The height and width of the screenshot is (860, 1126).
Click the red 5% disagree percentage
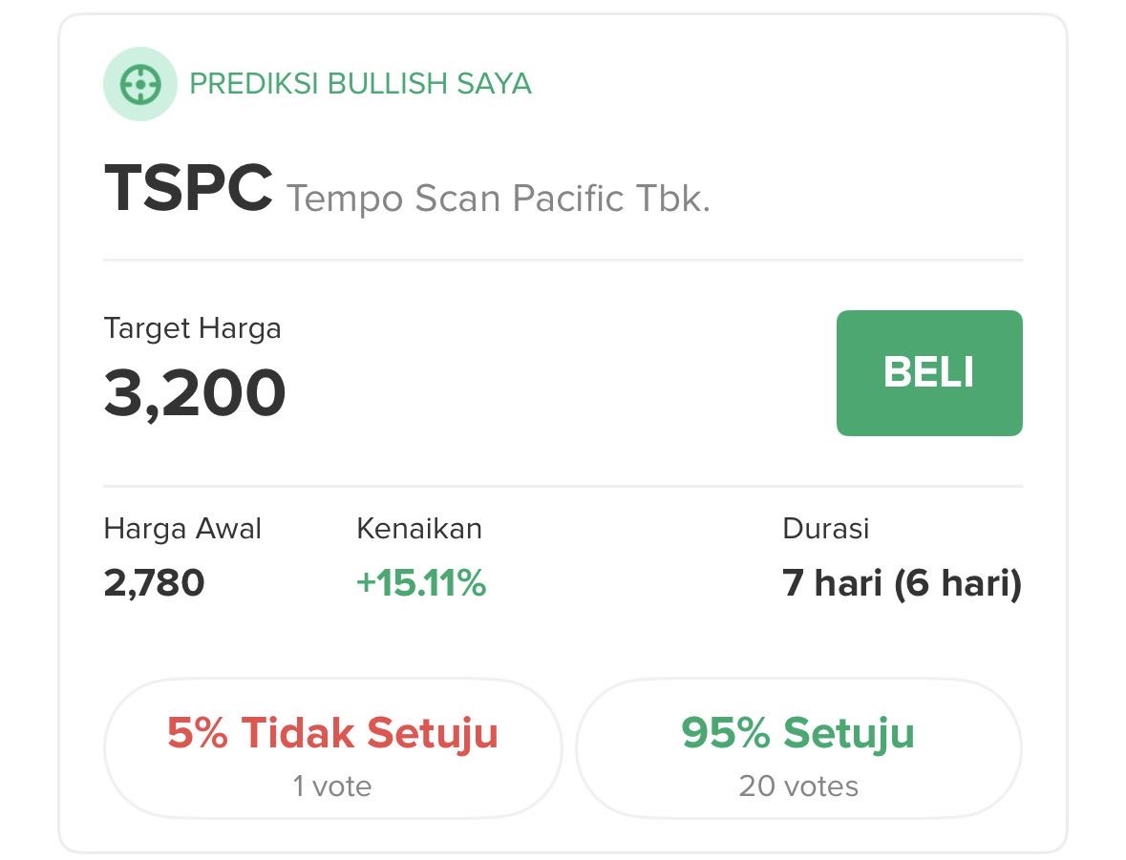[198, 733]
